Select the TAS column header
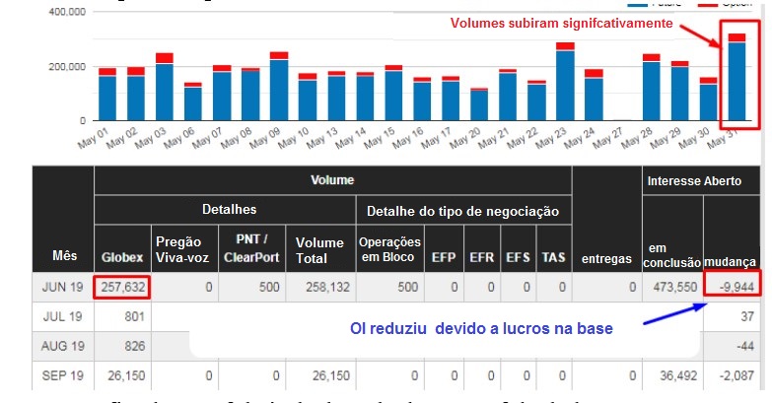Screen dimensions: 772x403 click(552, 257)
